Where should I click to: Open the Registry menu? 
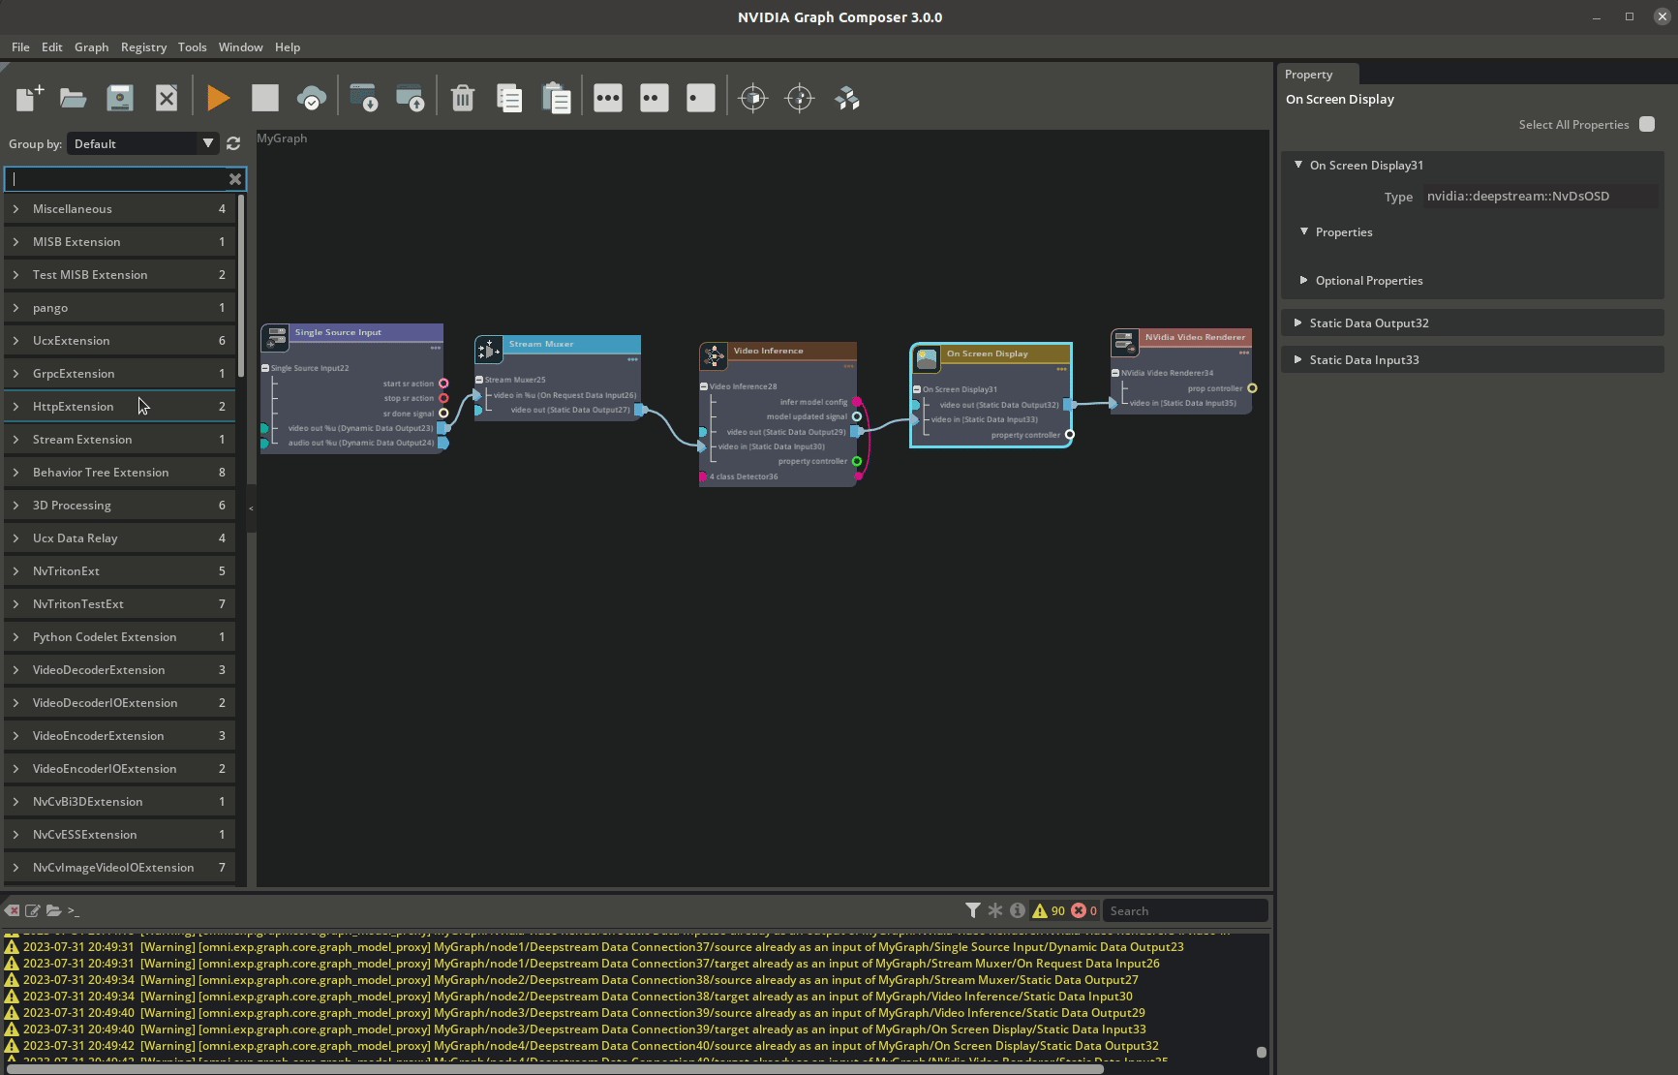point(143,46)
